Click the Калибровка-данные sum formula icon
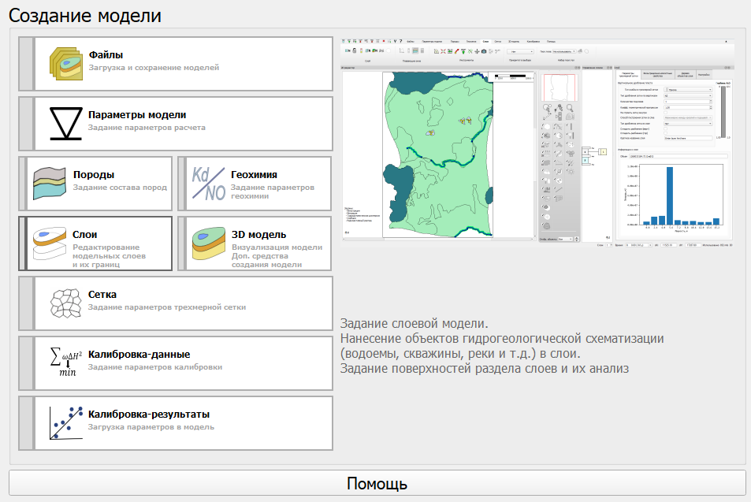This screenshot has height=502, width=751. pos(65,363)
